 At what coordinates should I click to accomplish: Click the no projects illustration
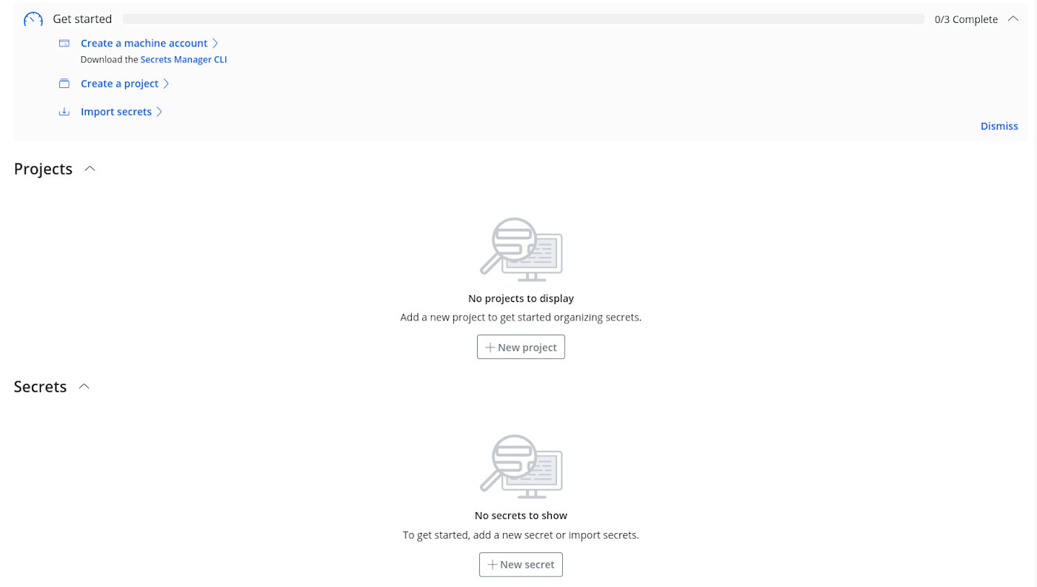[521, 249]
